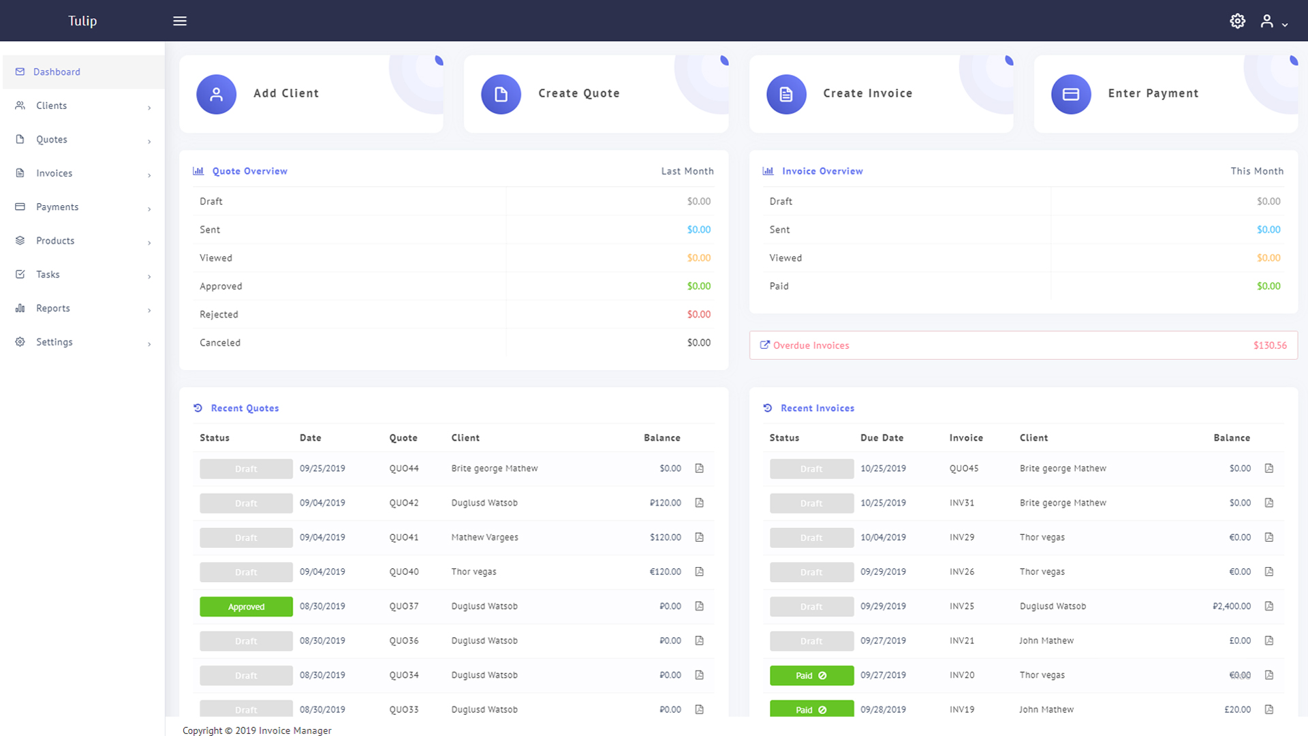Open PDF icon for invoice INV25
1308x736 pixels.
(x=1268, y=606)
